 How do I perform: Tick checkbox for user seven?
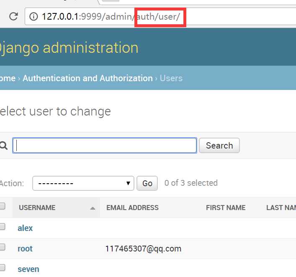pos(2,267)
